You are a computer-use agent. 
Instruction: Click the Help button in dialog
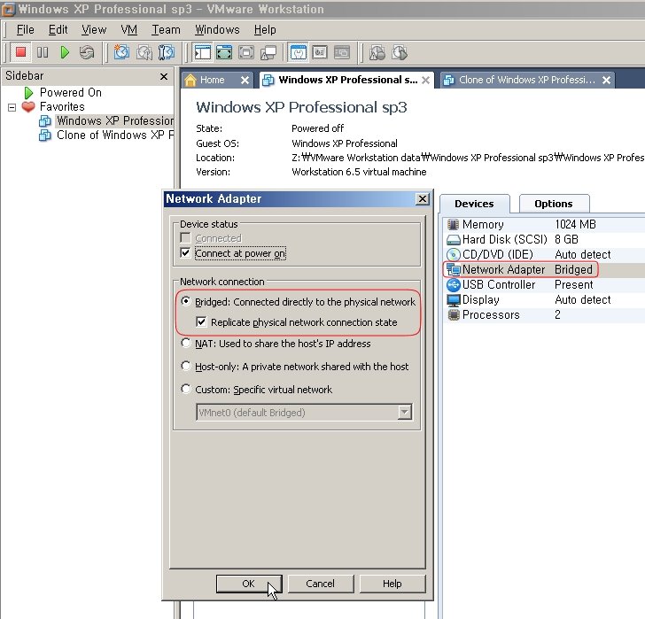392,584
